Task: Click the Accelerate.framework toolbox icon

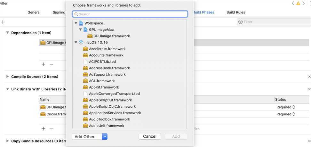Action: point(85,49)
